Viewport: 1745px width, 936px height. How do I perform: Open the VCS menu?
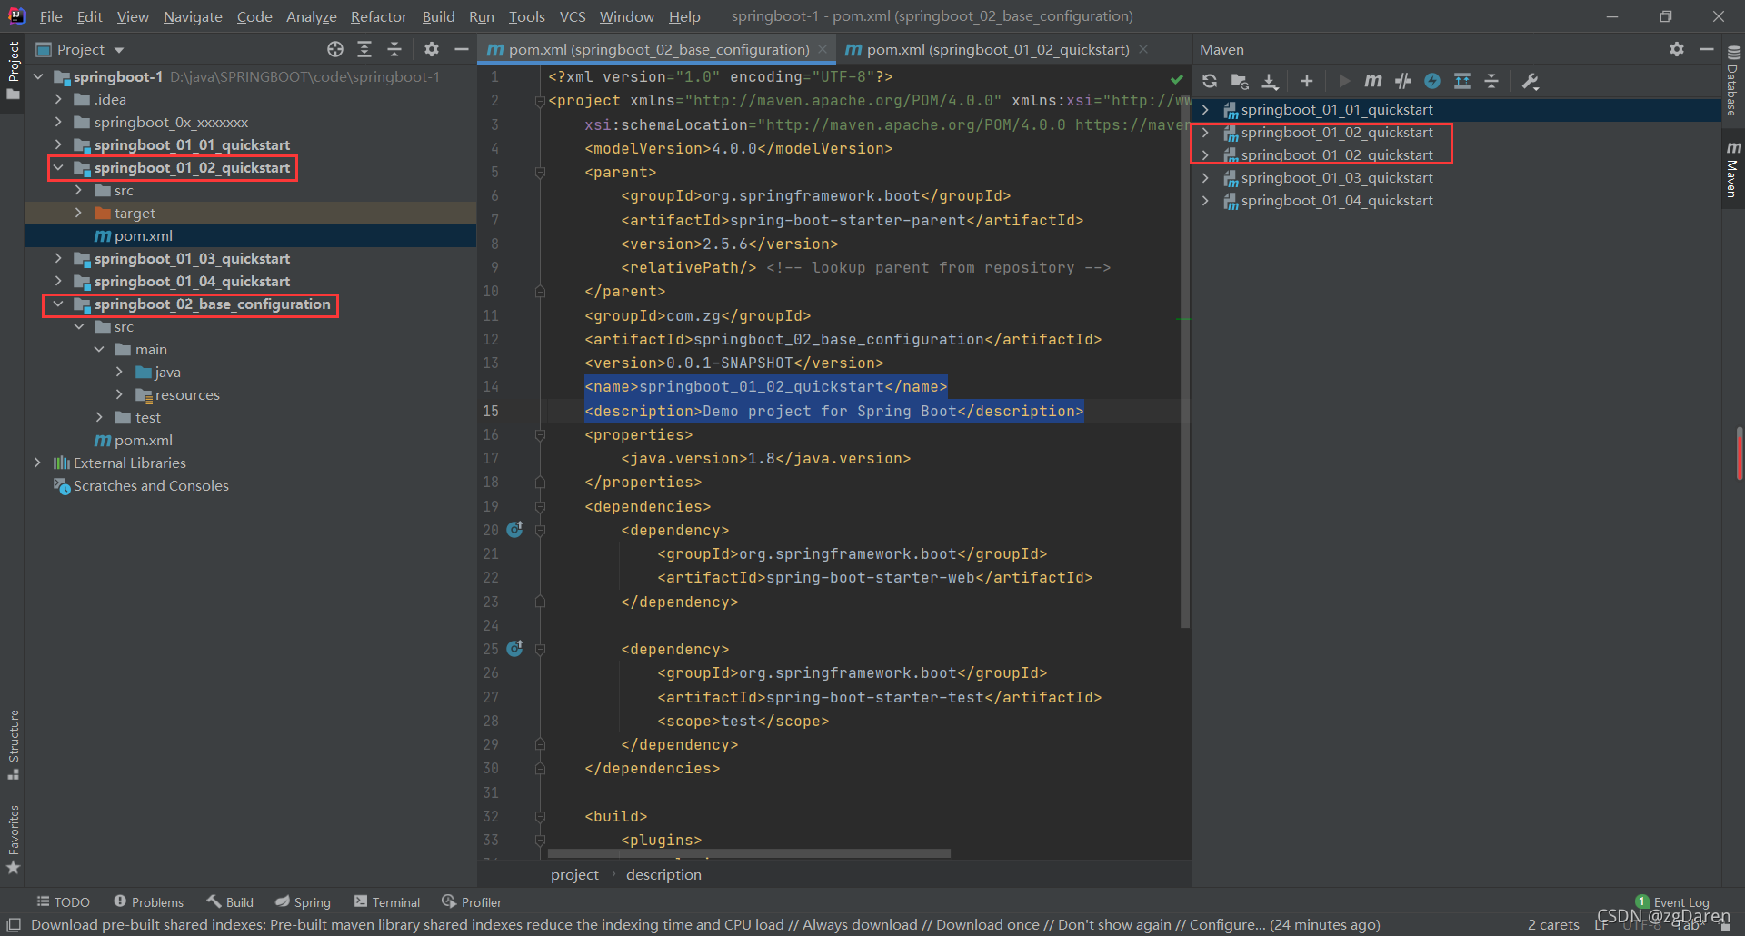[573, 16]
